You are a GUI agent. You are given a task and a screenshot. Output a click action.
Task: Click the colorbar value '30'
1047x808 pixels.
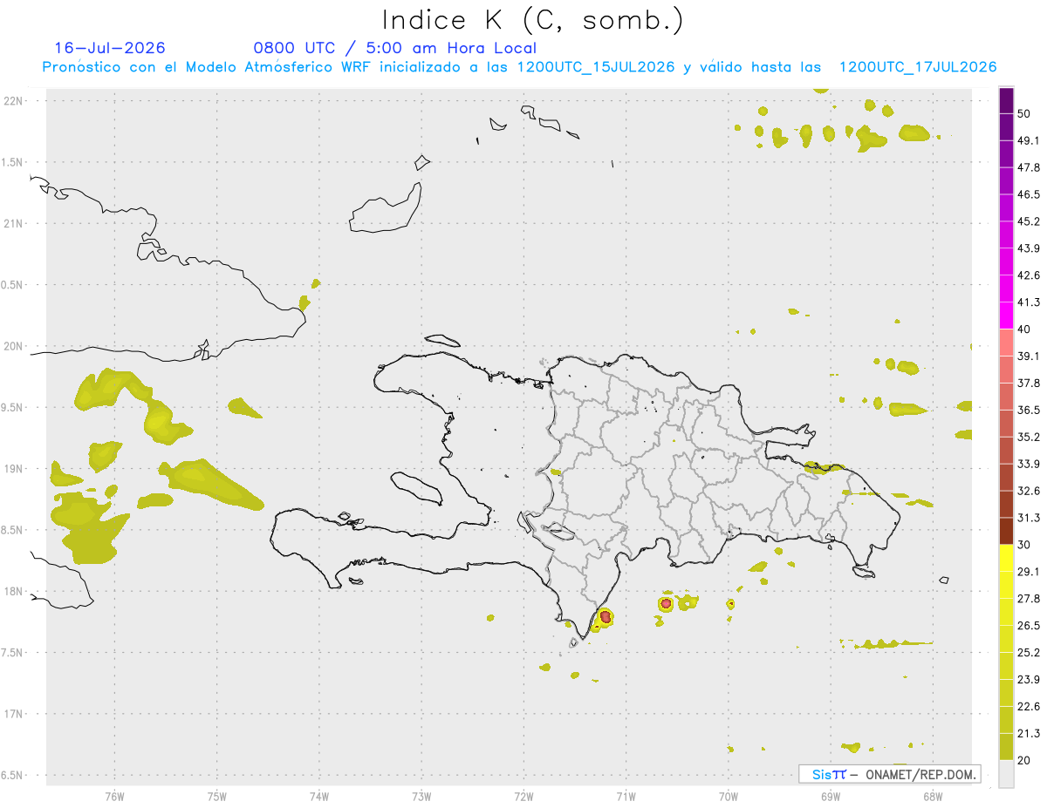[x=1025, y=545]
